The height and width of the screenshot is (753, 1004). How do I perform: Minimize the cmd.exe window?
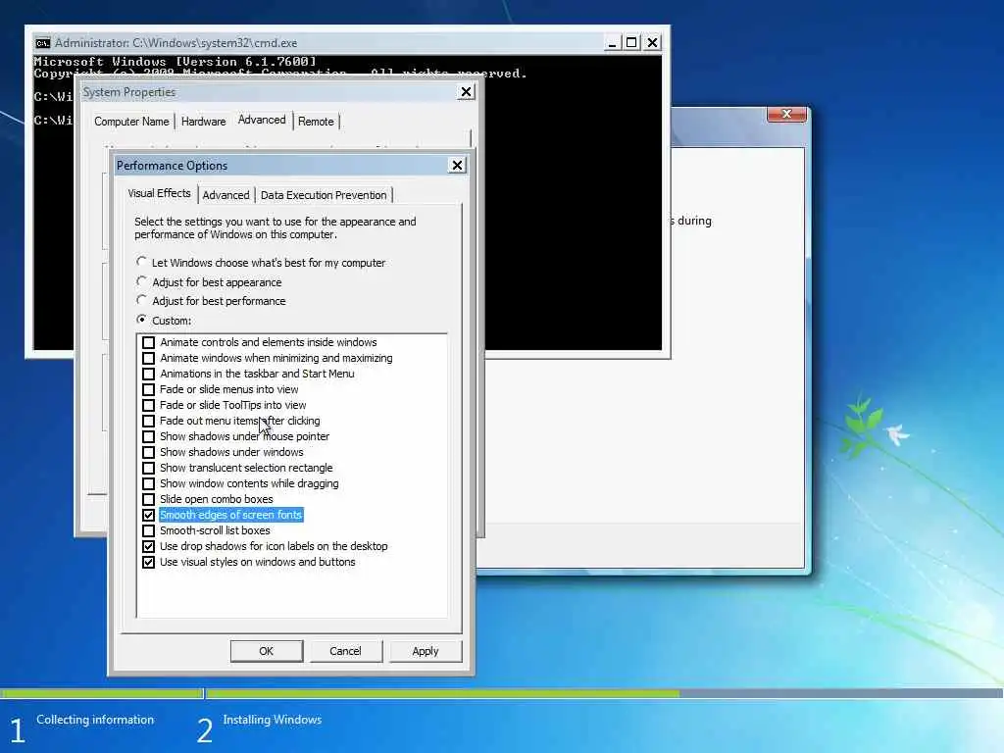612,43
